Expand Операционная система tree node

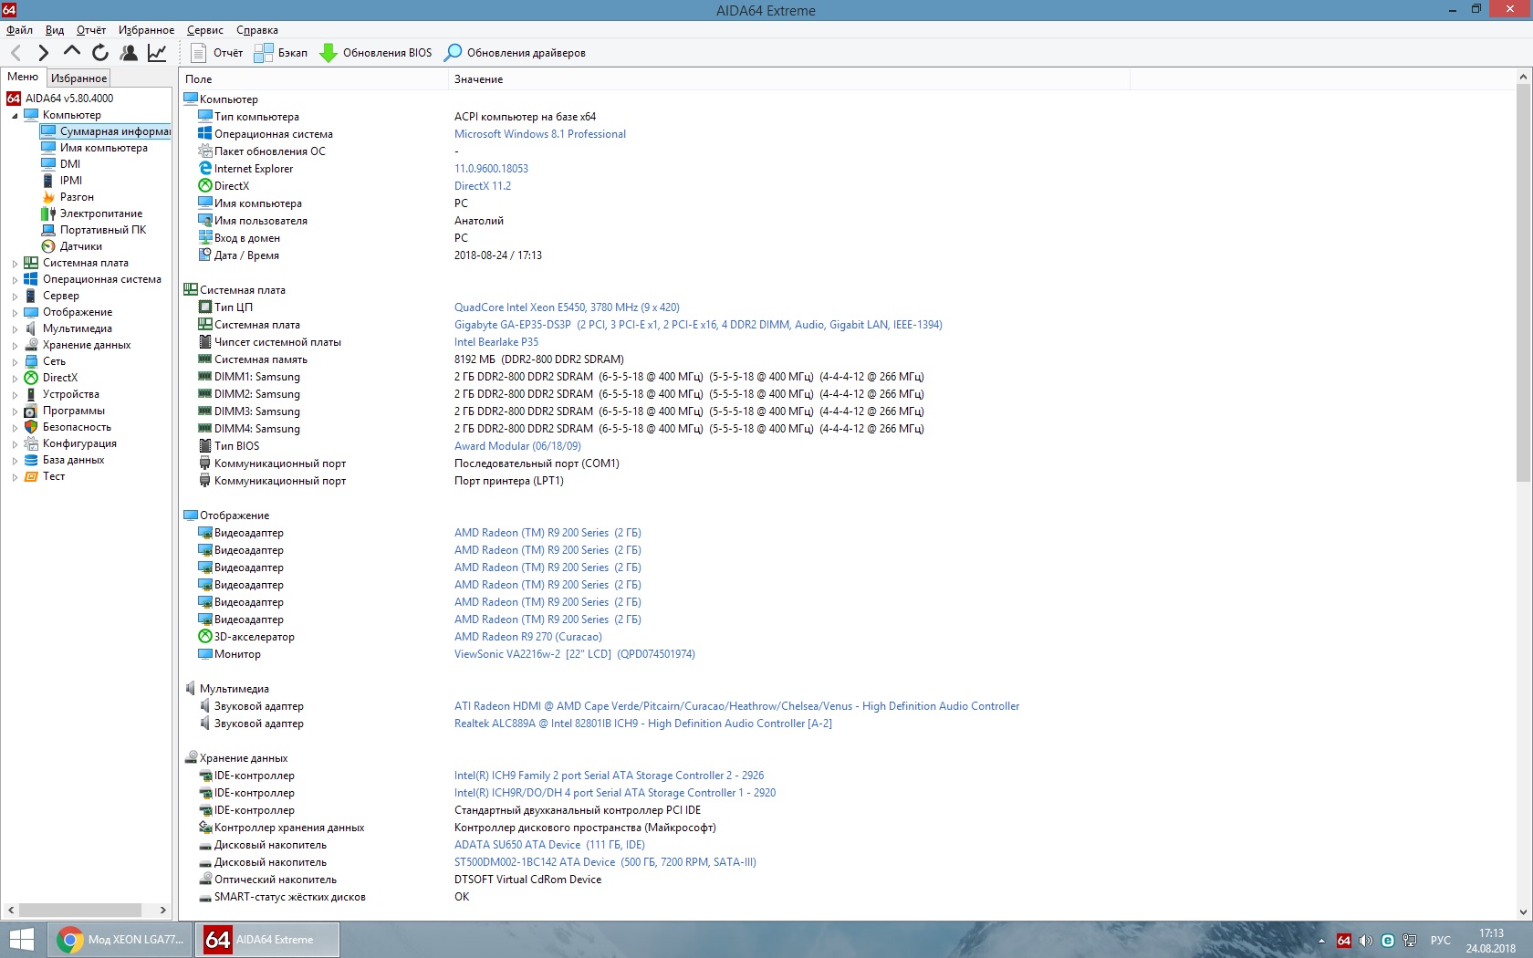tap(15, 280)
